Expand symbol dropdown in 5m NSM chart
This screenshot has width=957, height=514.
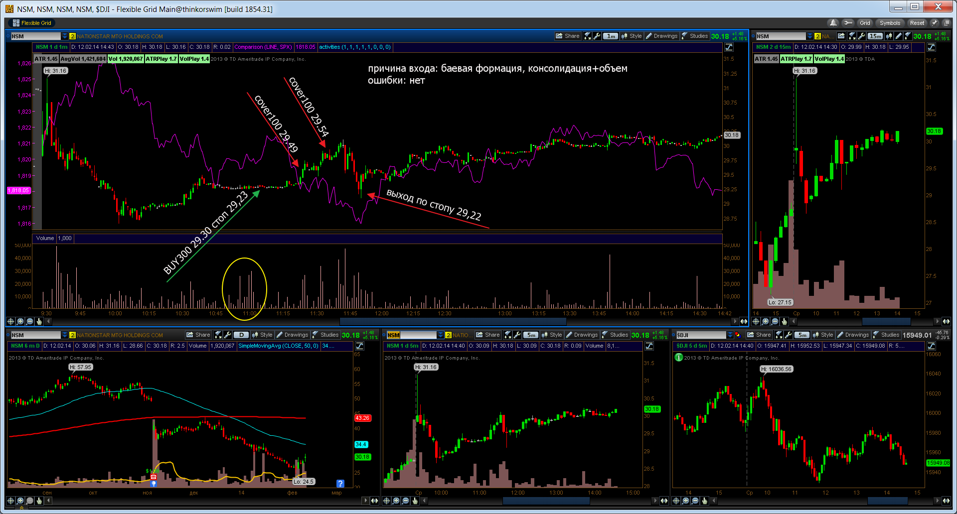[x=440, y=335]
